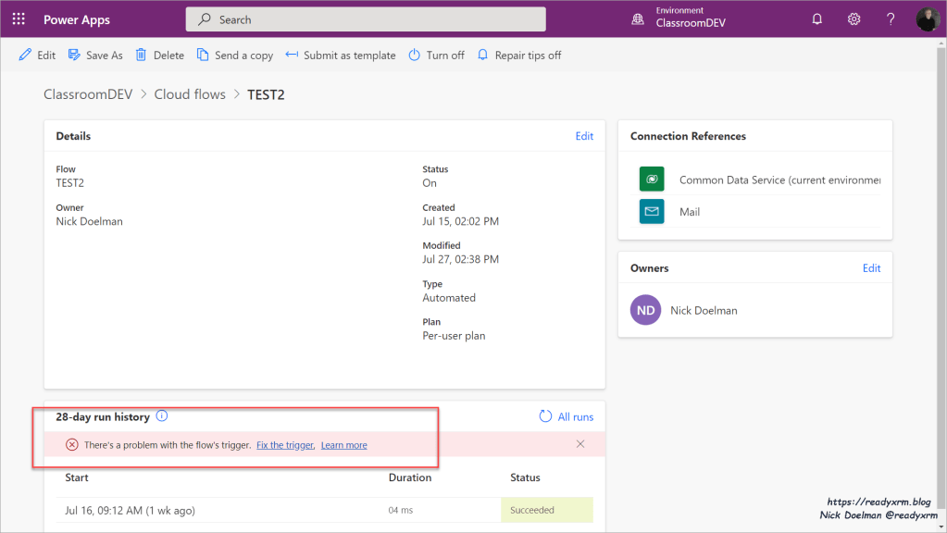Open the settings gear icon
The height and width of the screenshot is (533, 947).
click(854, 19)
